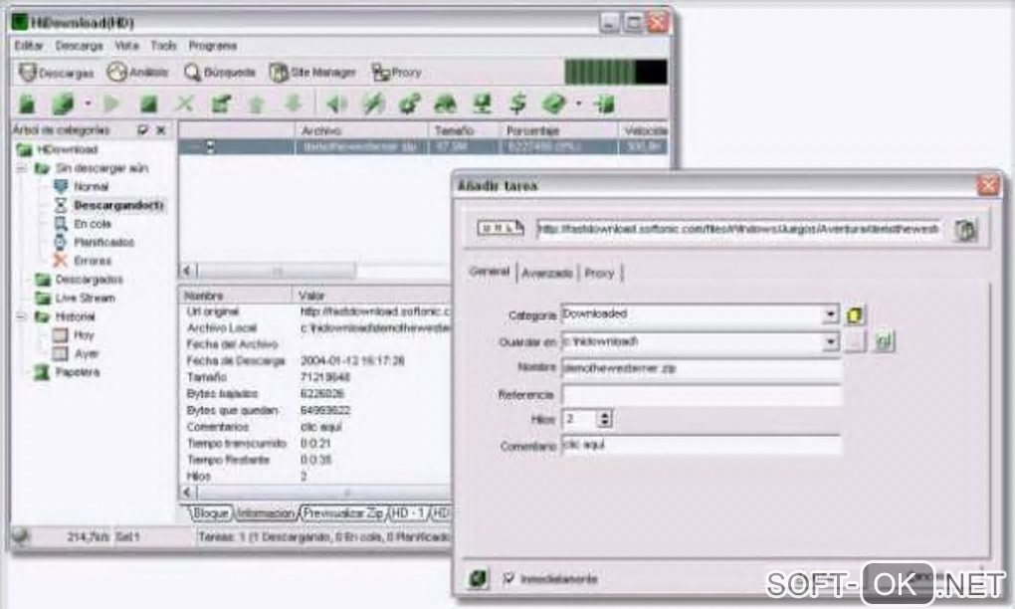Open the Tools menu
Screen dimensions: 1015x609
[x=163, y=46]
